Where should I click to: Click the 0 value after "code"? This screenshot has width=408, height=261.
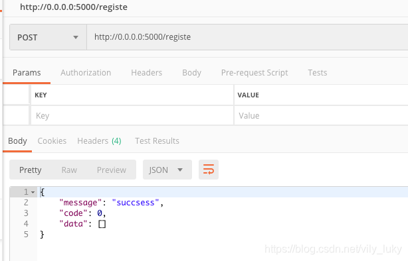(100, 213)
